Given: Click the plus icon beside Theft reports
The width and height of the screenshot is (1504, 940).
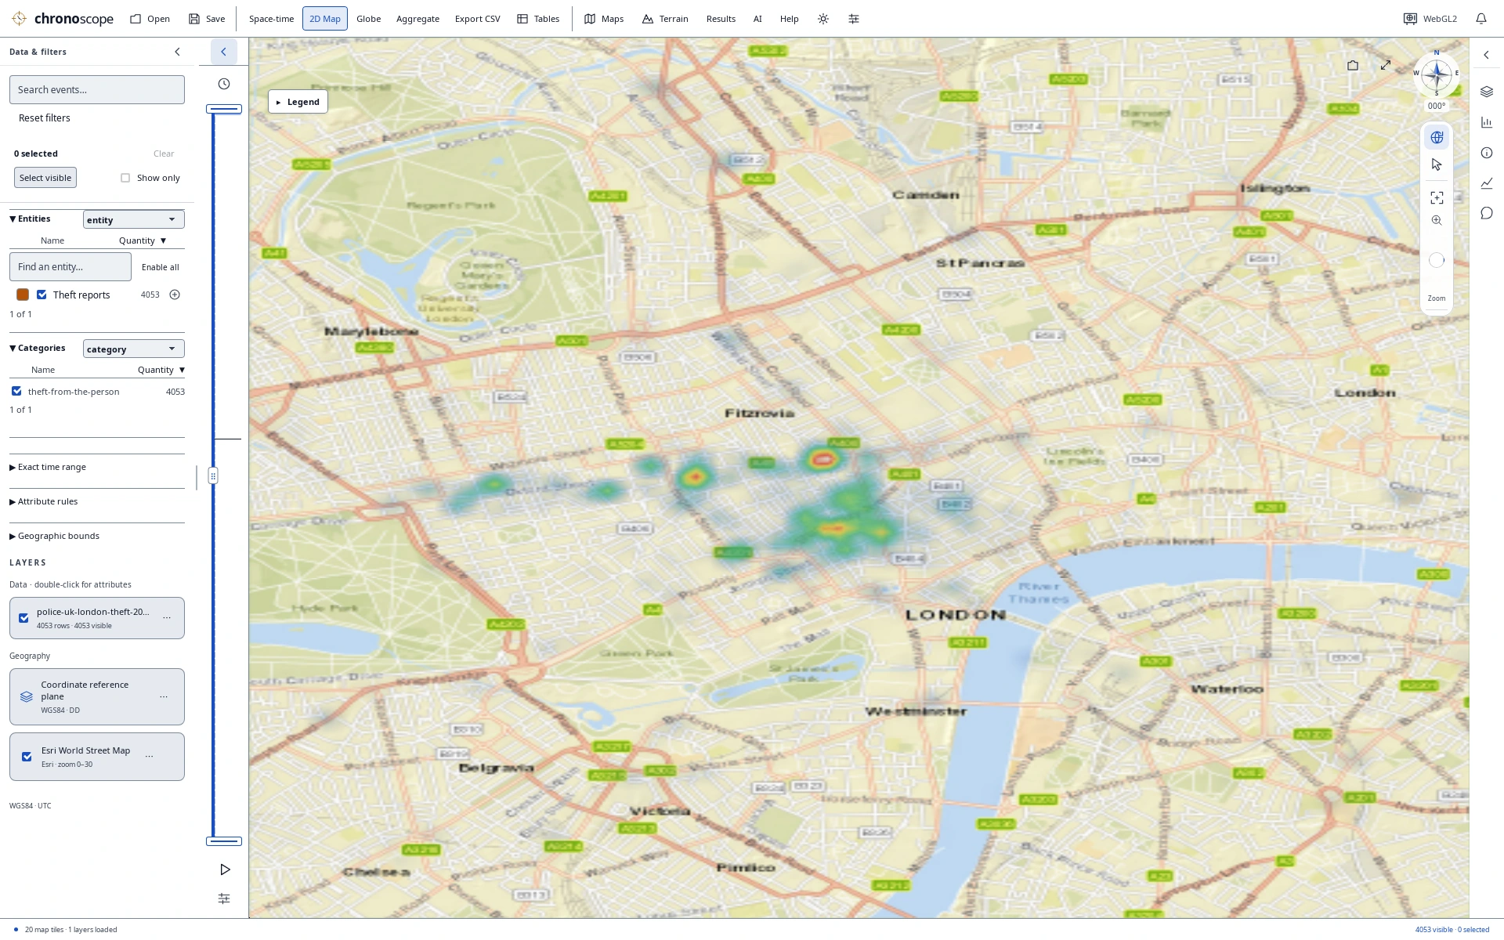Looking at the screenshot, I should (175, 295).
